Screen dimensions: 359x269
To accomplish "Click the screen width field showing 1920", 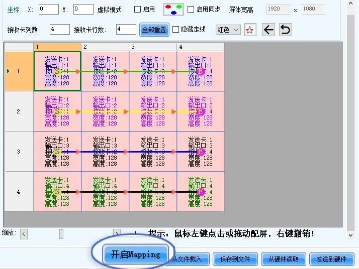I will pos(278,9).
